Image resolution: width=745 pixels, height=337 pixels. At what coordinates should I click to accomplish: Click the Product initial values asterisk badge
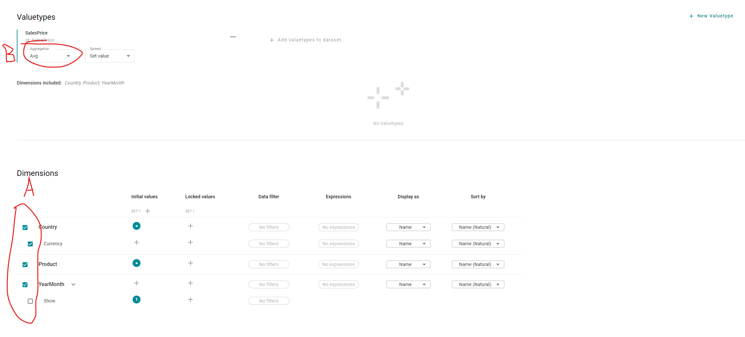(137, 263)
